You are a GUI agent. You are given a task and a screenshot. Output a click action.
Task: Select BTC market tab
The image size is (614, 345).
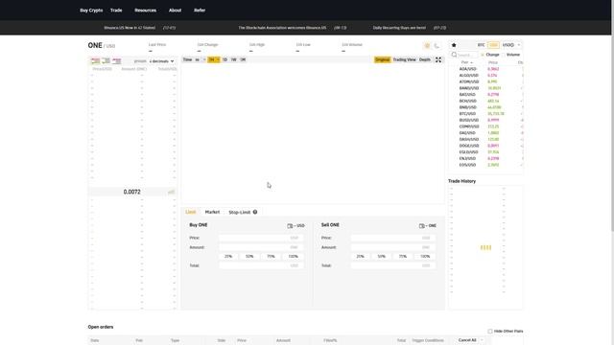pyautogui.click(x=481, y=45)
